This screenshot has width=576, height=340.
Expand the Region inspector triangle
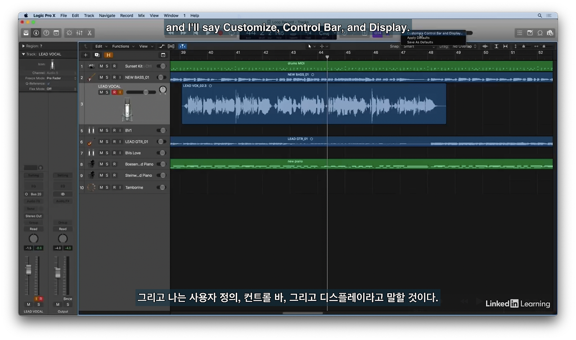(23, 46)
